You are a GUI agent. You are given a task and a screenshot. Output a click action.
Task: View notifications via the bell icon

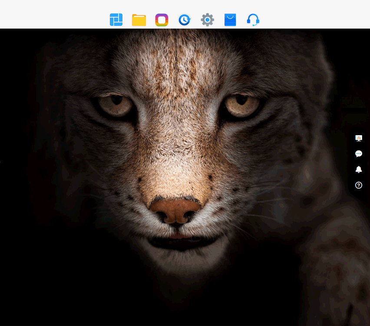[359, 170]
